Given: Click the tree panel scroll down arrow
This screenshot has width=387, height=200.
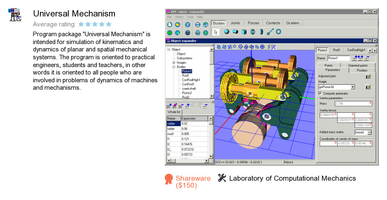Looking at the screenshot, I should click(212, 96).
